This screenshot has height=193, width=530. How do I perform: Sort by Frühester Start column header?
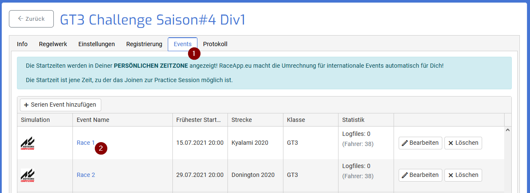[x=199, y=120]
